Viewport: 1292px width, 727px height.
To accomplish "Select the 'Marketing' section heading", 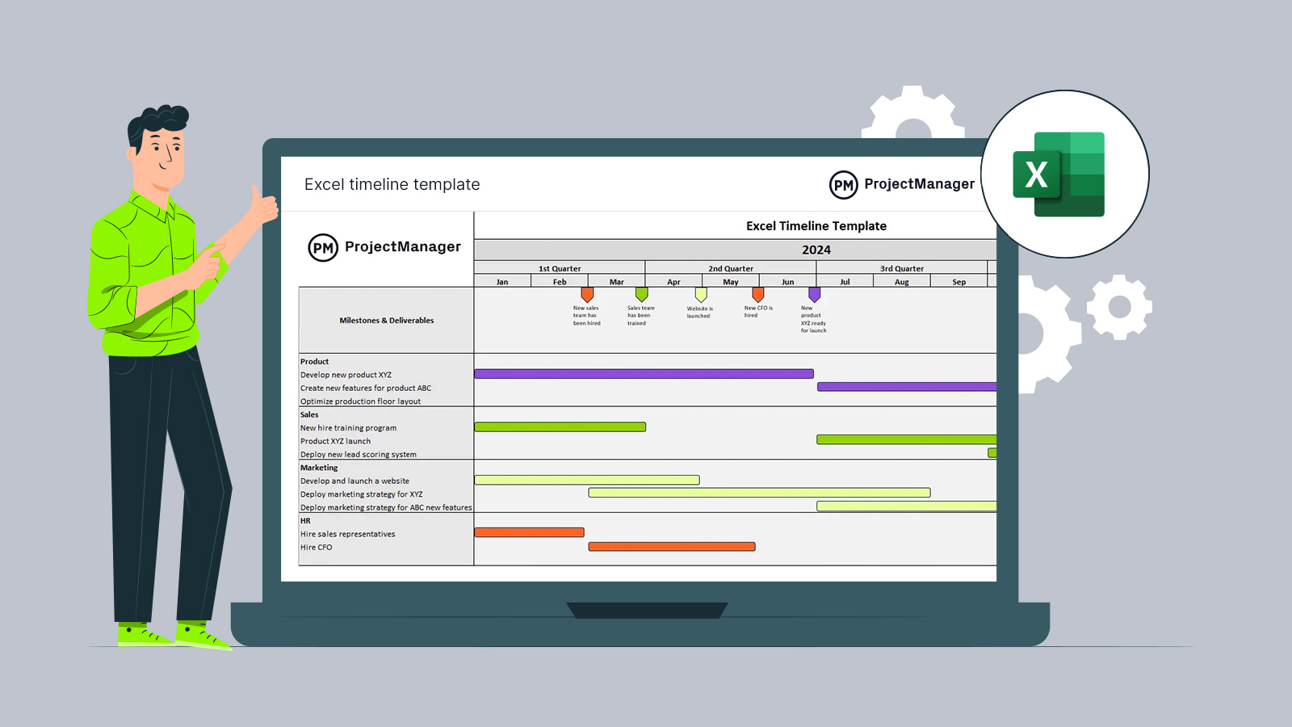I will (319, 468).
